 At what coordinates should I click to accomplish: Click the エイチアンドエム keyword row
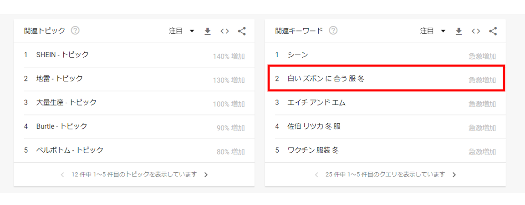pyautogui.click(x=316, y=103)
